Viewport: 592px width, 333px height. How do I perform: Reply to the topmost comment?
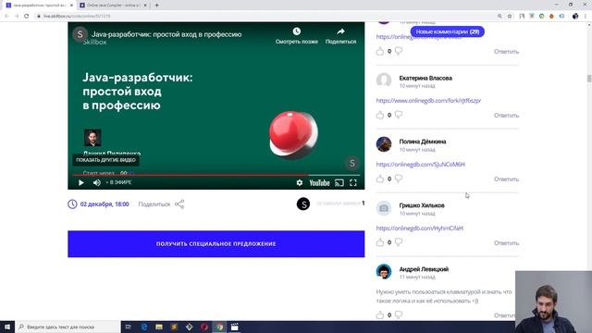[506, 52]
